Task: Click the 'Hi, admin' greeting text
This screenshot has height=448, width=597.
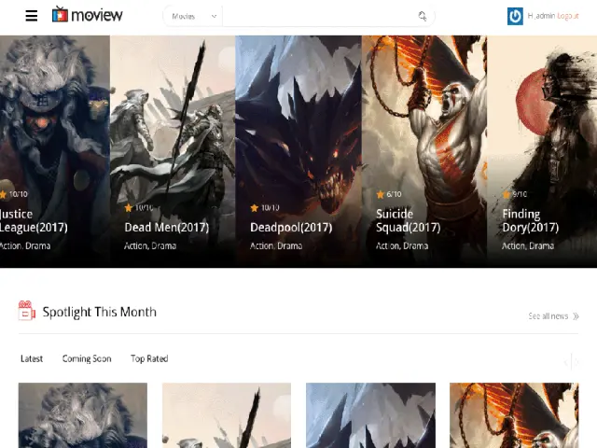Action: 541,16
